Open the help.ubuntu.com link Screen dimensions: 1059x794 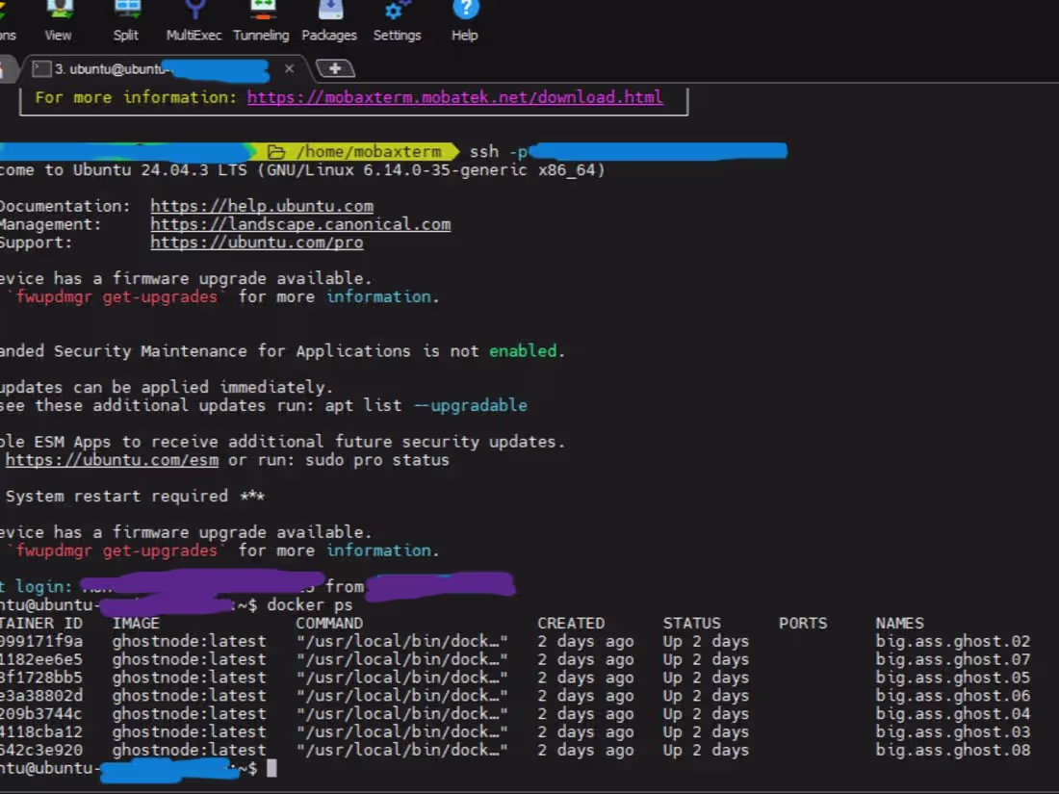261,206
